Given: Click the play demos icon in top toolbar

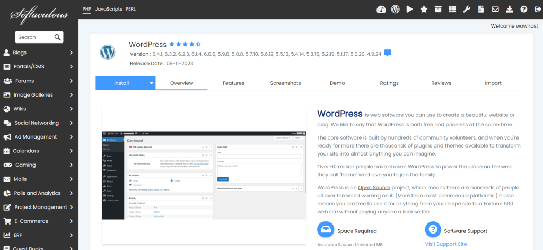Looking at the screenshot, I should 409,9.
